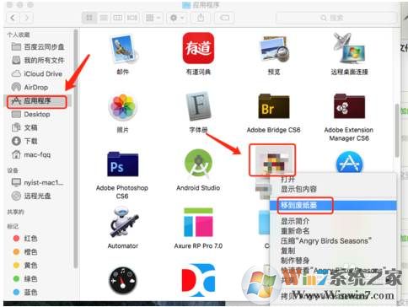The height and width of the screenshot is (307, 408).
Task: Switch to icon view in toolbar
Action: [89, 18]
